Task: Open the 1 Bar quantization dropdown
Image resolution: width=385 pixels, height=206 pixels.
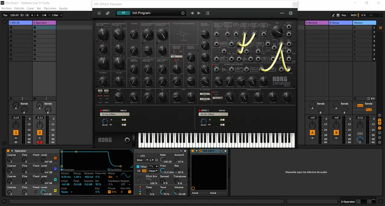Action: click(x=57, y=15)
